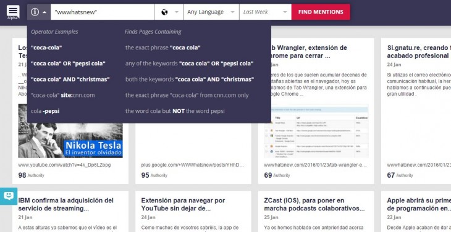Click the "Operator Examples" header
Image resolution: width=451 pixels, height=232 pixels.
point(54,32)
